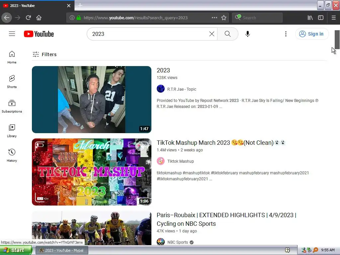Click the 128K views text
Image resolution: width=340 pixels, height=255 pixels.
coord(167,78)
